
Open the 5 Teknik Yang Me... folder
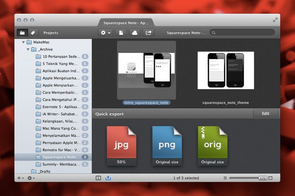pyautogui.click(x=53, y=64)
